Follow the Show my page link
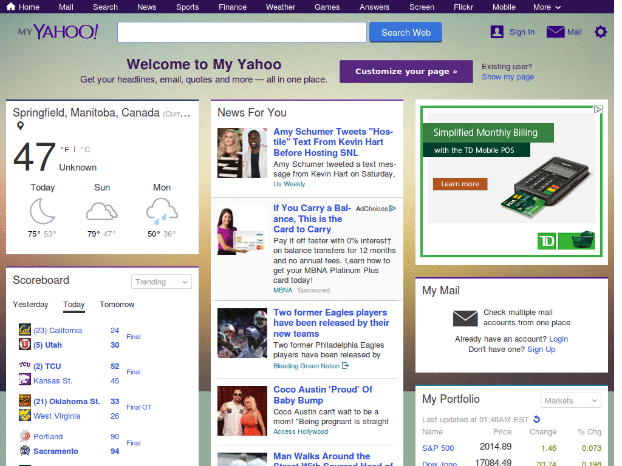The width and height of the screenshot is (622, 466). point(508,77)
